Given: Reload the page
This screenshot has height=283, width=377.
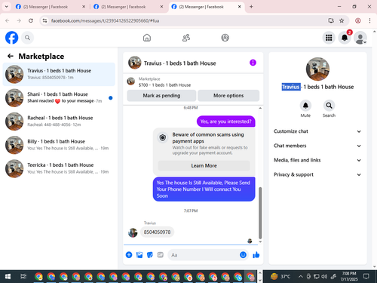Looking at the screenshot, I should (31, 20).
